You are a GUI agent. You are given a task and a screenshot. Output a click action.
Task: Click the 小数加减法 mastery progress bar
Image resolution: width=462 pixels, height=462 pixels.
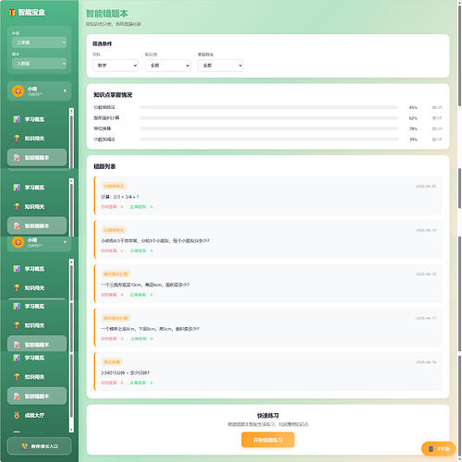(269, 140)
